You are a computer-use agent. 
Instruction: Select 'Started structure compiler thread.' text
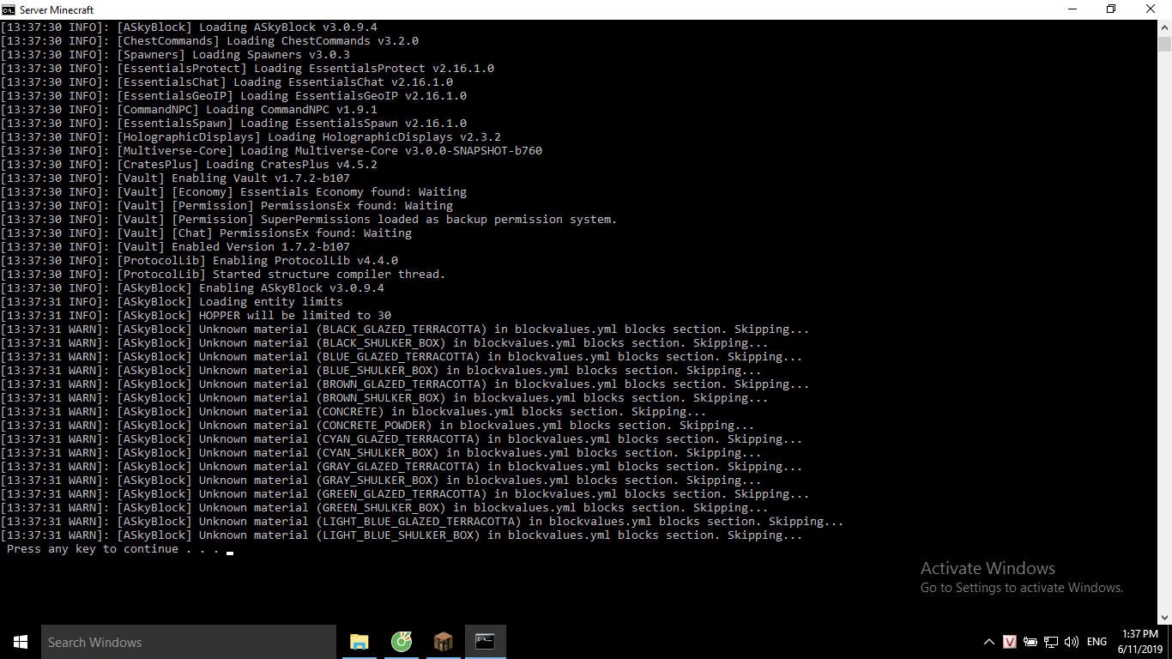point(329,275)
